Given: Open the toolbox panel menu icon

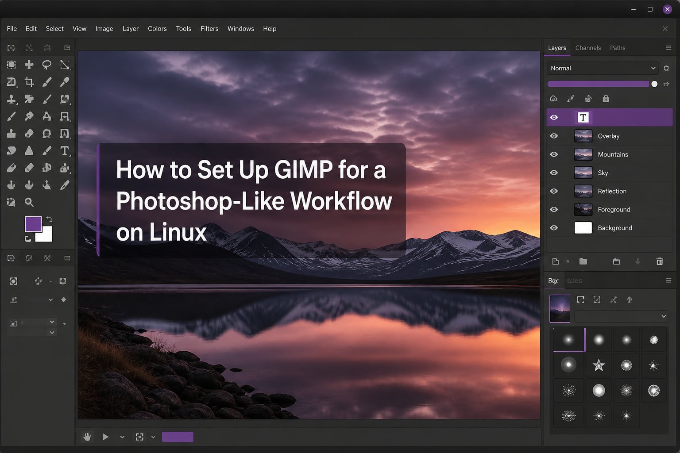Looking at the screenshot, I should 67,48.
